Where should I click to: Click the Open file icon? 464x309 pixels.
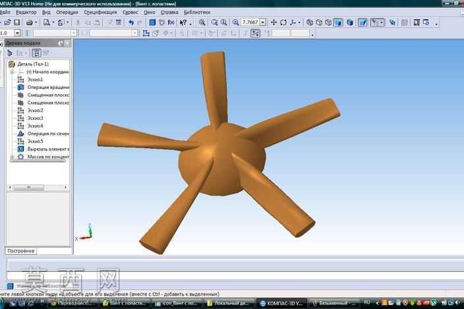(x=7, y=22)
